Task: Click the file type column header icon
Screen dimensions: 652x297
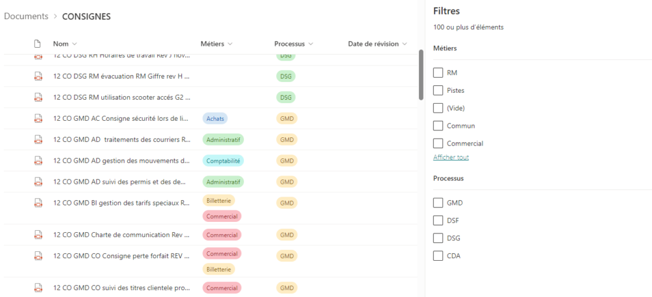Action: pos(38,44)
